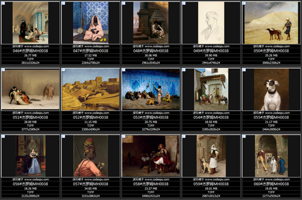Select file name 049#杰罗姆MH0038
This screenshot has width=302, height=200.
[x=211, y=51]
